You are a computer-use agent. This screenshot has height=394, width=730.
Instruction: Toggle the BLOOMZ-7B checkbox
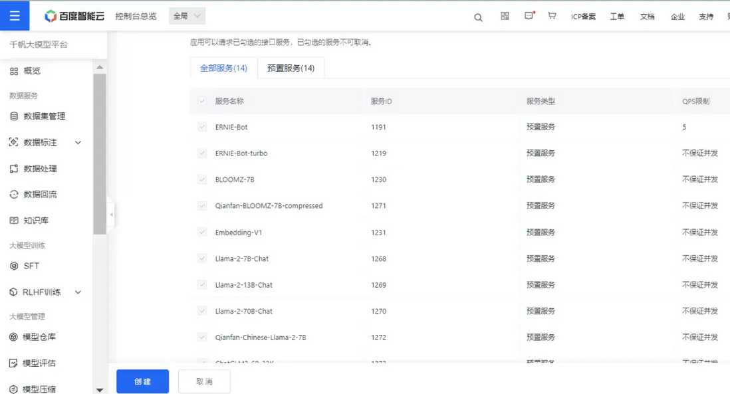[201, 179]
